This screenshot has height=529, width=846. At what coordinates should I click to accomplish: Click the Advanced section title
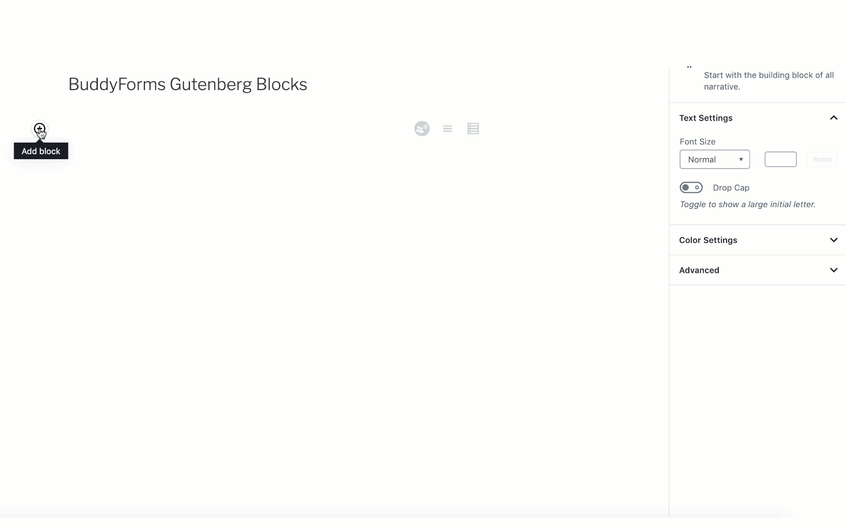coord(699,270)
